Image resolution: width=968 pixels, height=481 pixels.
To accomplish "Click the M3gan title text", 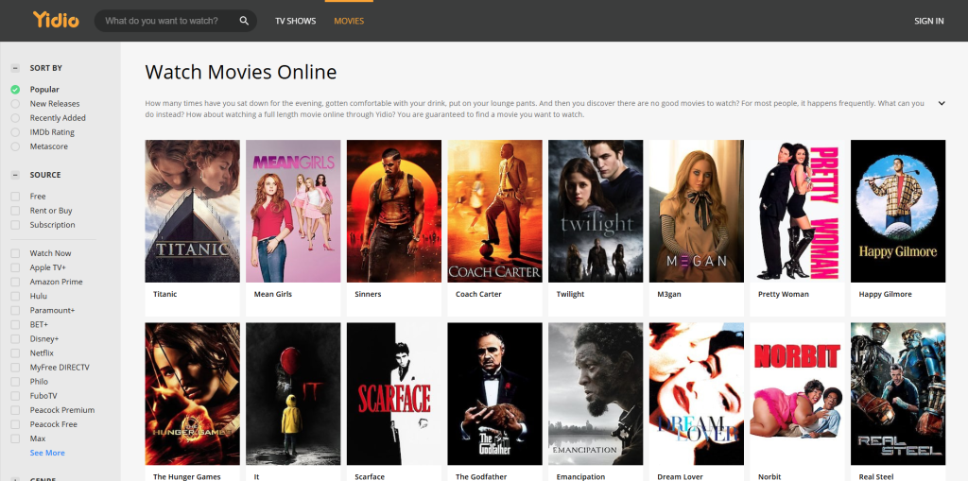I will (669, 294).
